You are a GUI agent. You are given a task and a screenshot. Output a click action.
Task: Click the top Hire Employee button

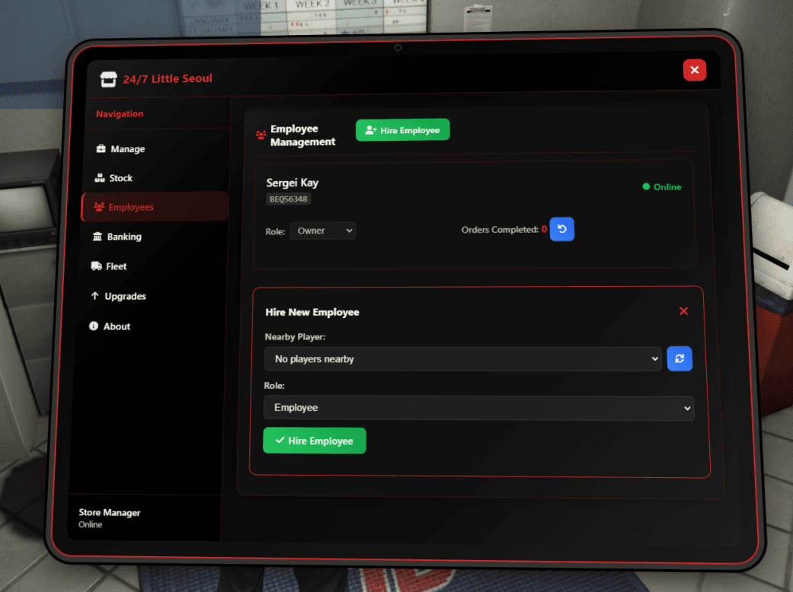402,129
